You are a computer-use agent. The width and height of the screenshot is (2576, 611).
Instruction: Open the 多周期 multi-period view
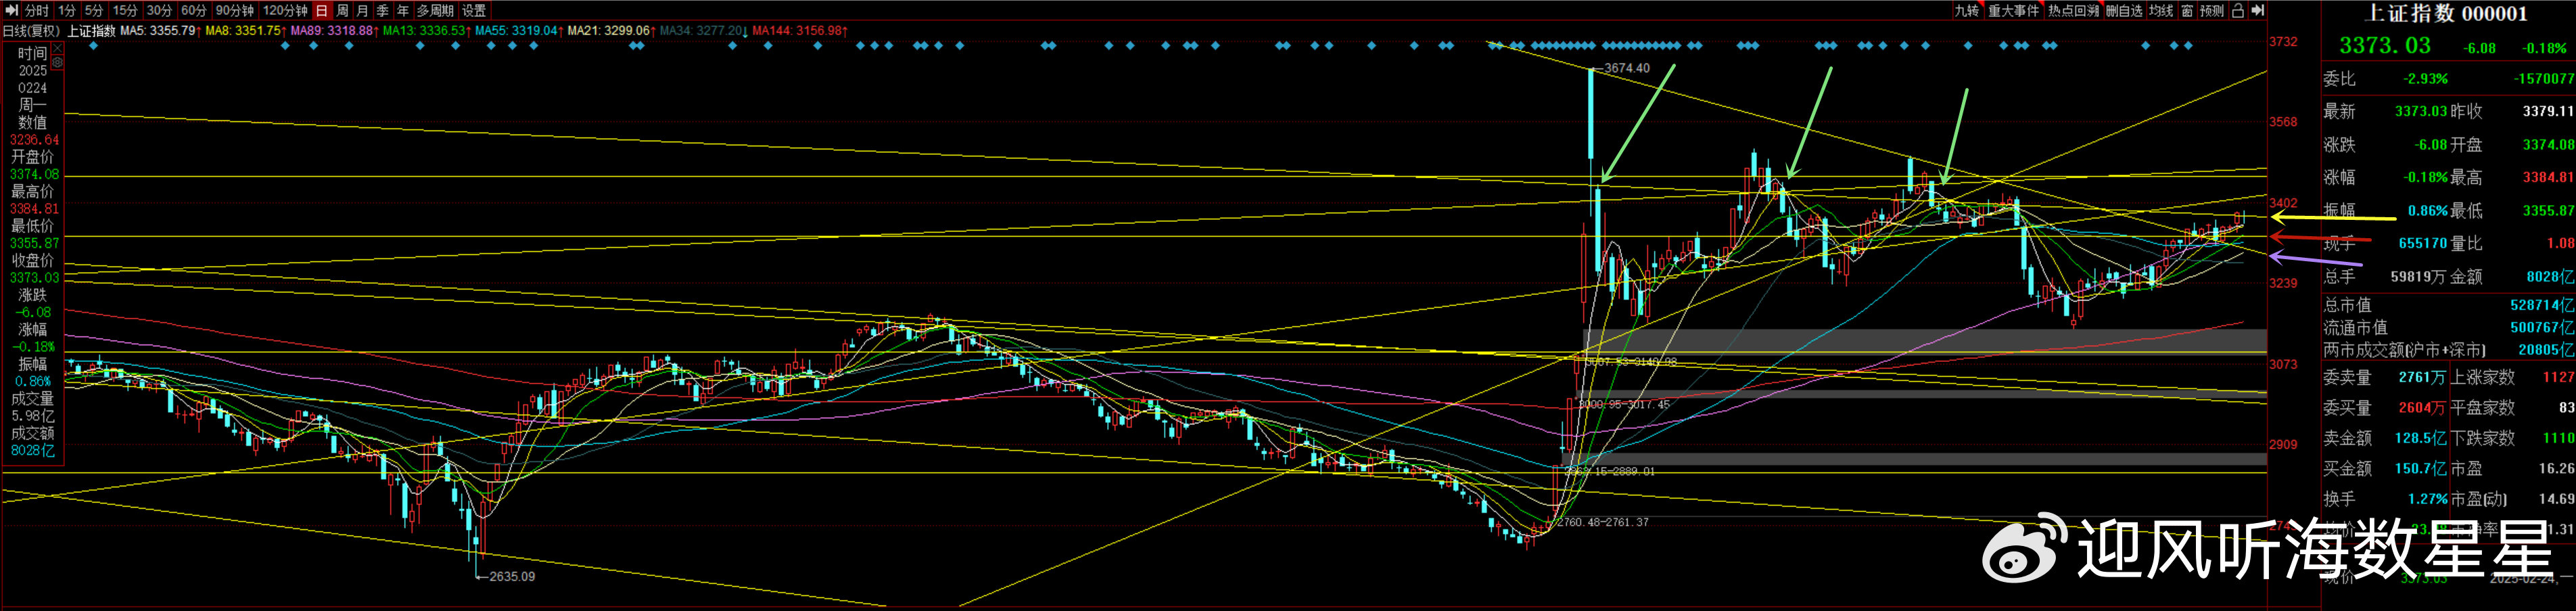coord(435,10)
